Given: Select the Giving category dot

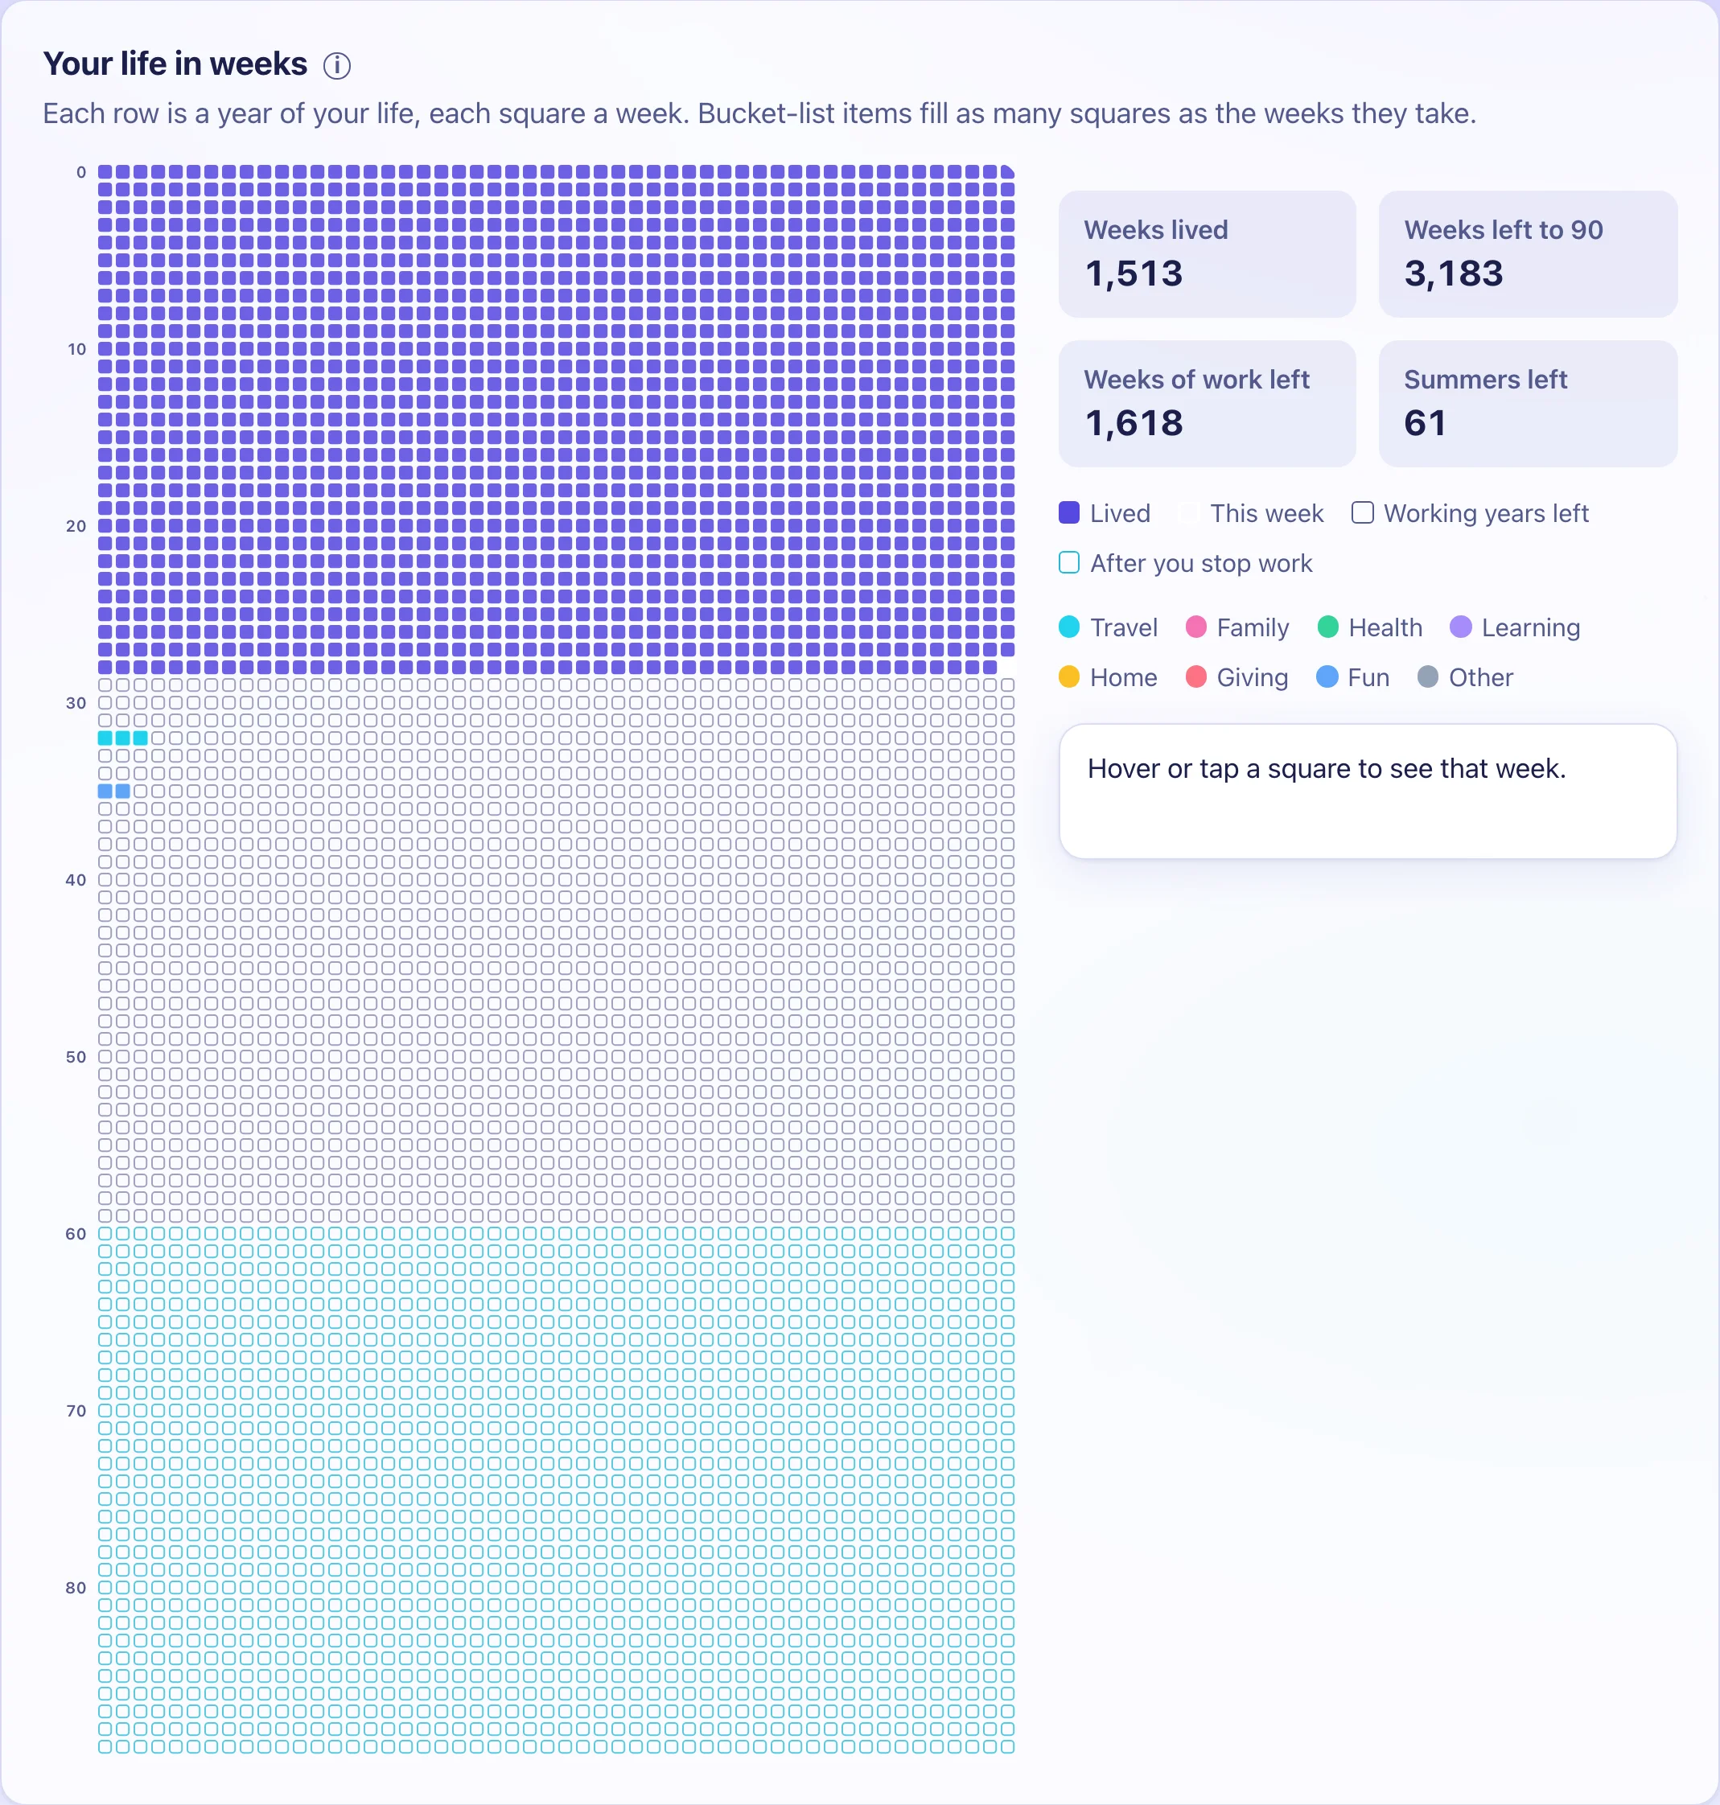Looking at the screenshot, I should point(1195,676).
